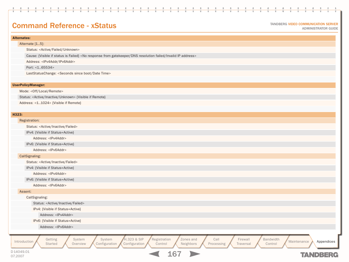Click the Alternates: section header
The image size is (349, 262).
173,38
